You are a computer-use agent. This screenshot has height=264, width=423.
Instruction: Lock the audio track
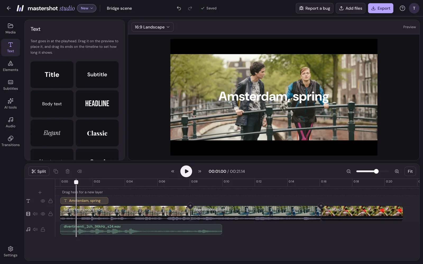(x=43, y=229)
